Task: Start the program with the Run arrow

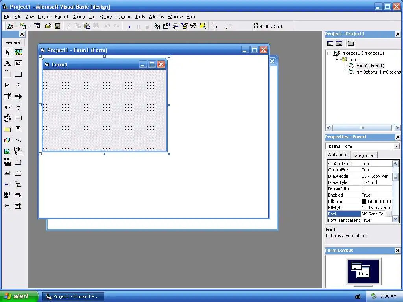Action: pyautogui.click(x=129, y=26)
